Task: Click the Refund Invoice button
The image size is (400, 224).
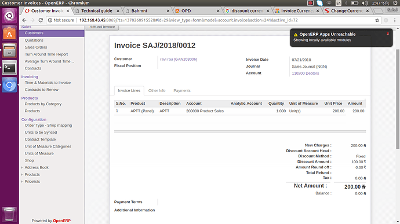Action: tap(102, 27)
